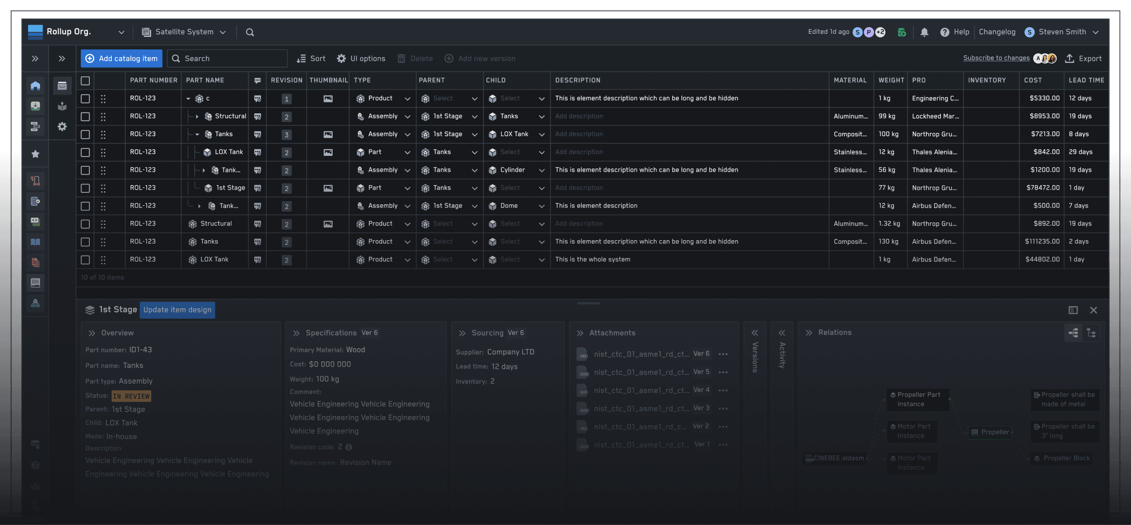Click the star favorites icon in sidebar

coord(35,154)
